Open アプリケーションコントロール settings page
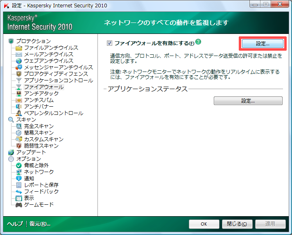Viewport: 292px width, 235px height. click(58, 81)
